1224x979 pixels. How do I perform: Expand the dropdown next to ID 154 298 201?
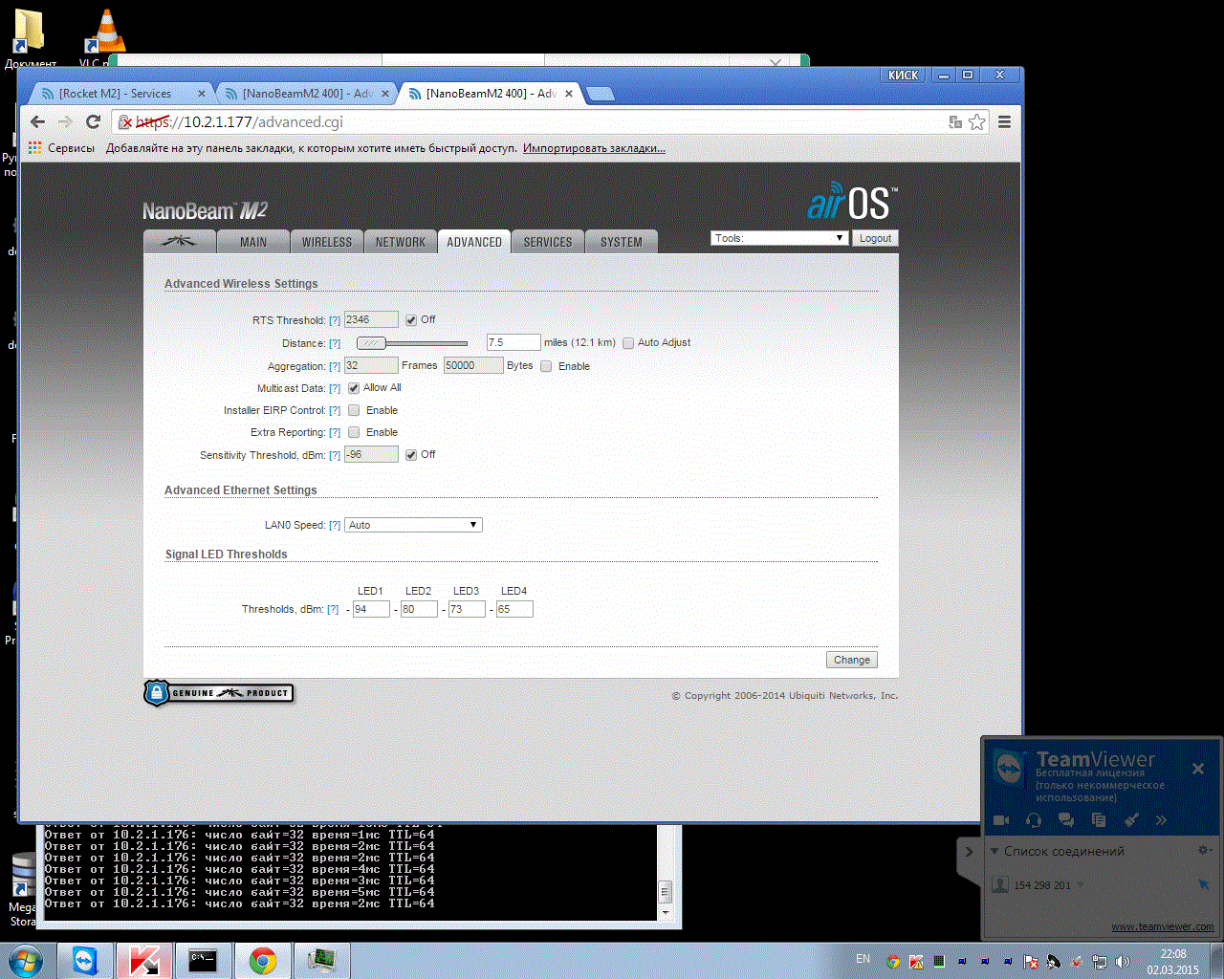tap(1081, 885)
